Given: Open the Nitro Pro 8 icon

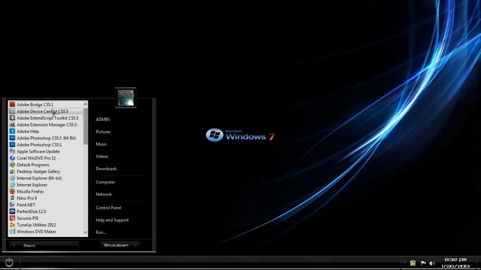Looking at the screenshot, I should point(12,198).
